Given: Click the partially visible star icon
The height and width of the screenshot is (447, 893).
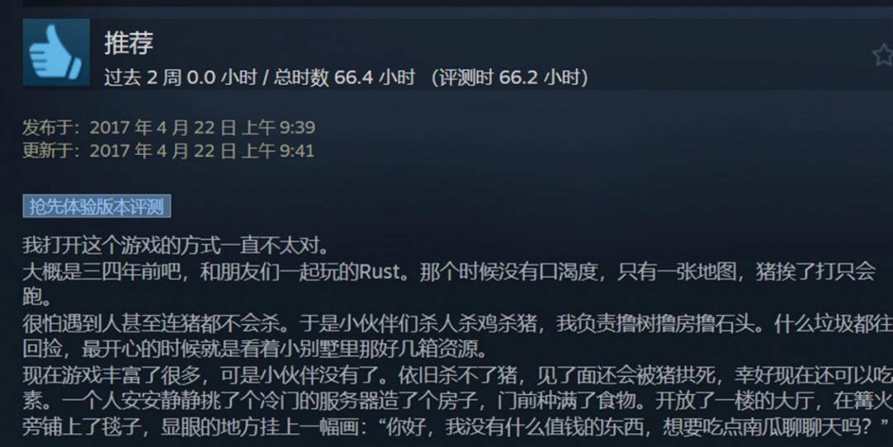Looking at the screenshot, I should [883, 55].
